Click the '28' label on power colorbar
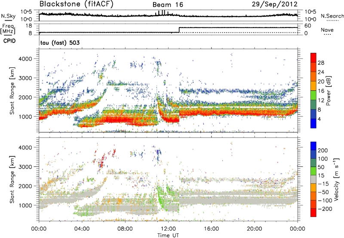Viewport: 344px width, 238px height. tap(321, 63)
